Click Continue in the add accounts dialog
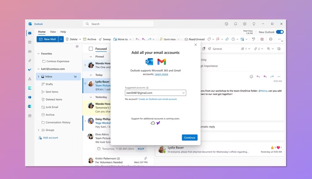This screenshot has width=312, height=179. point(190,137)
